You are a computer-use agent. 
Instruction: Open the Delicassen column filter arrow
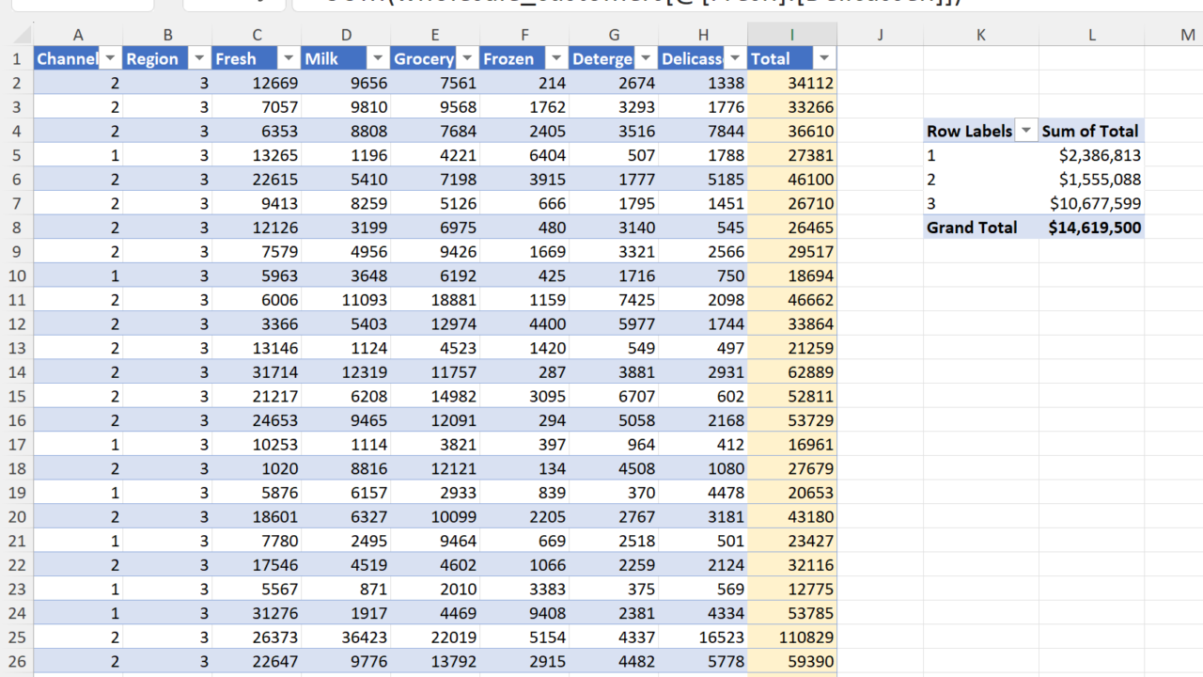pos(735,58)
